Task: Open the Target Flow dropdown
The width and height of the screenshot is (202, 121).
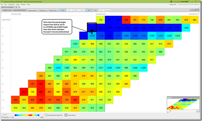Action: (x=44, y=10)
